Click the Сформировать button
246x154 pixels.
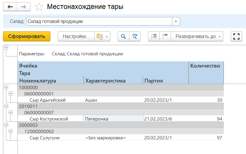[27, 36]
